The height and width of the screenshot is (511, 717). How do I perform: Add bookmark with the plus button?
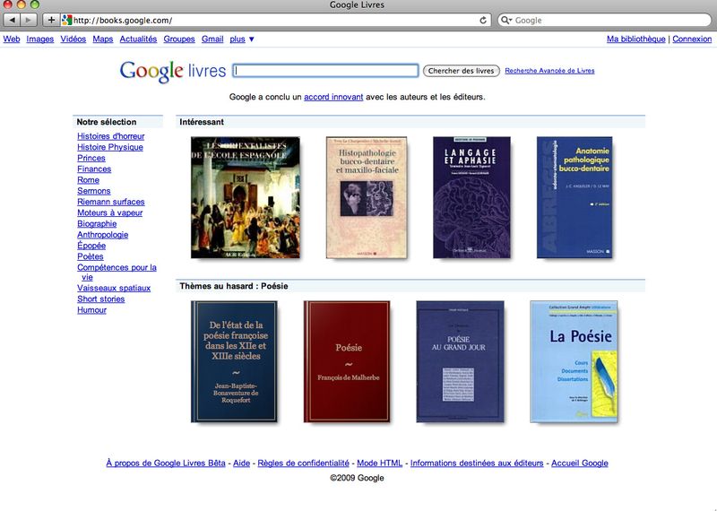pyautogui.click(x=51, y=20)
